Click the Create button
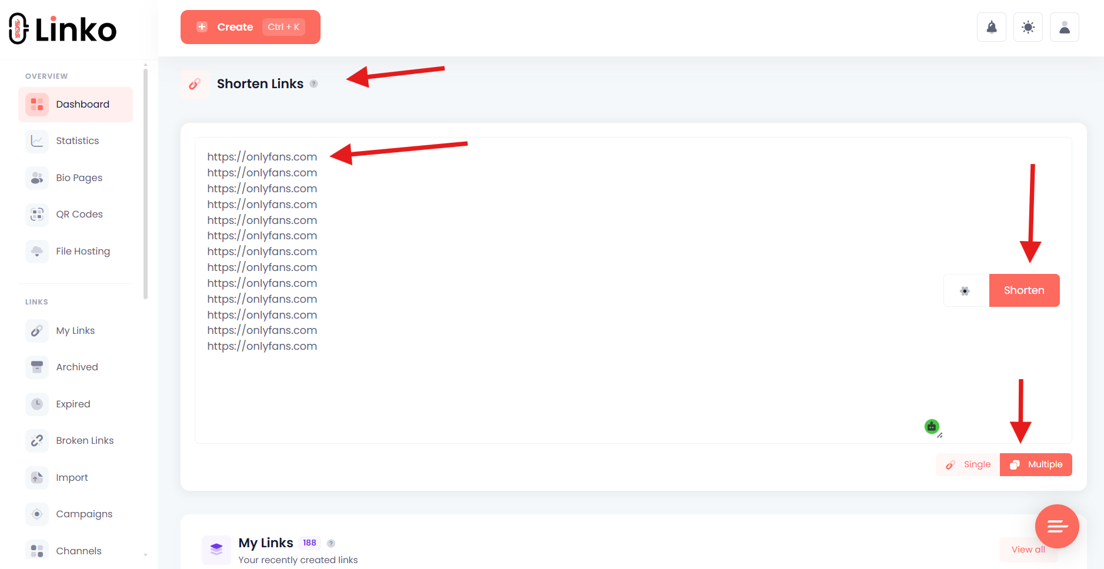 [x=251, y=27]
